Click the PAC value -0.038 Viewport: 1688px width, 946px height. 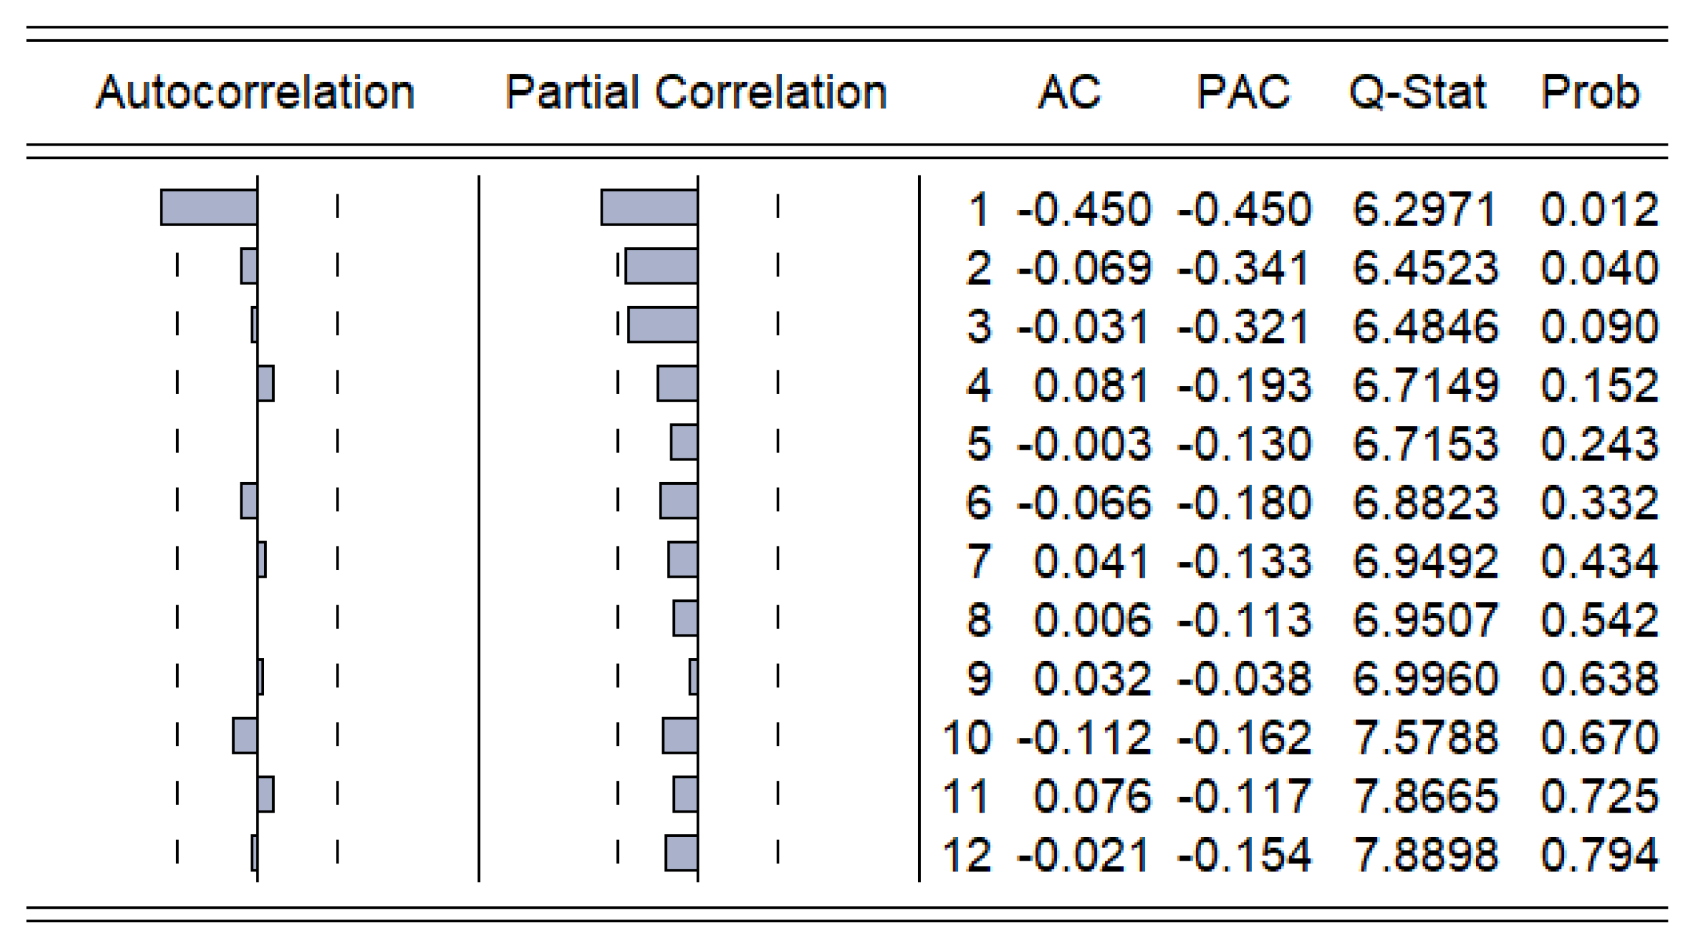click(x=1244, y=679)
